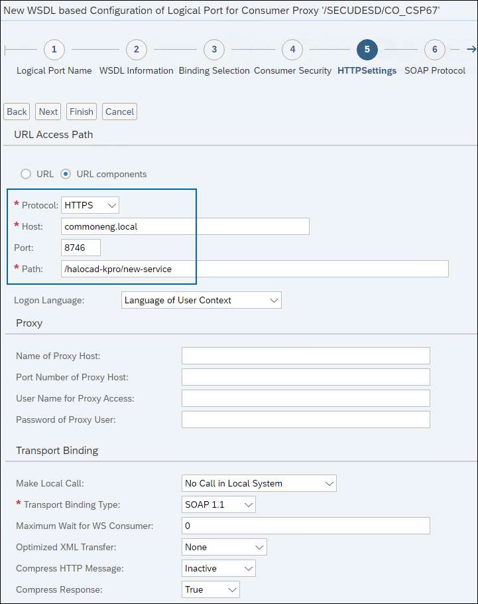478x604 pixels.
Task: Focus the Name of Proxy Host field
Action: coord(306,356)
